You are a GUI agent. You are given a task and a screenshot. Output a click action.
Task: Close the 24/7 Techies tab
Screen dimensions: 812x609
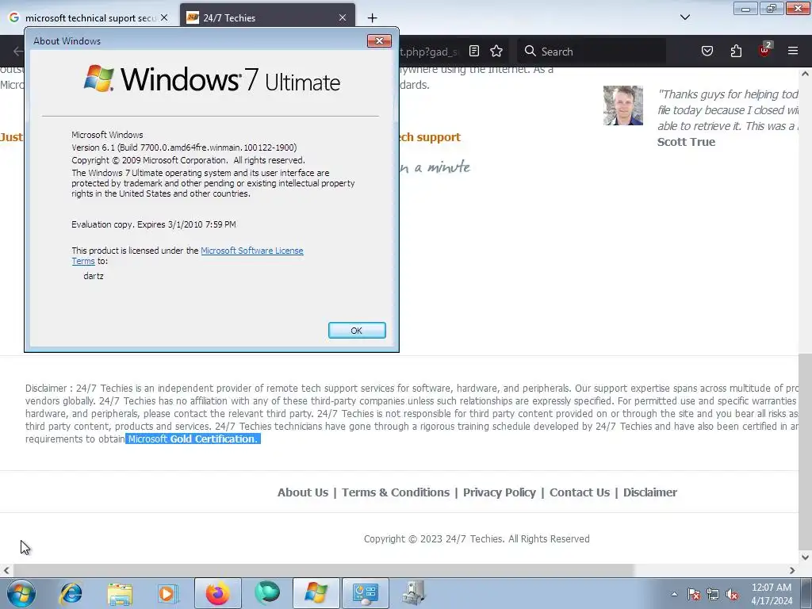point(343,17)
